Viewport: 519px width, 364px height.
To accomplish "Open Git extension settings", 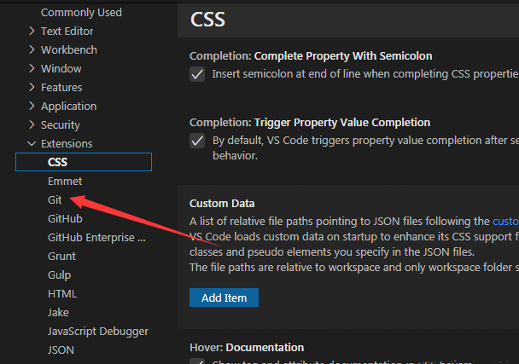I will click(55, 200).
